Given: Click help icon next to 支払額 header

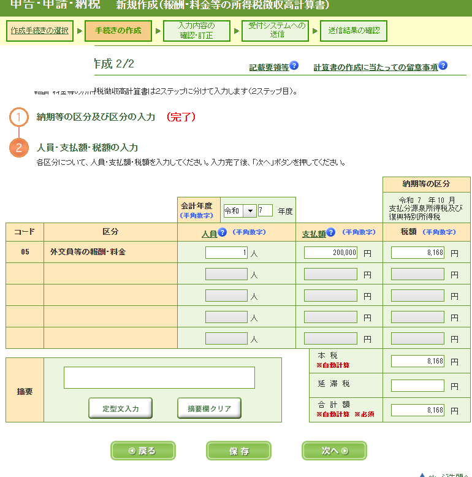Looking at the screenshot, I should tap(331, 232).
